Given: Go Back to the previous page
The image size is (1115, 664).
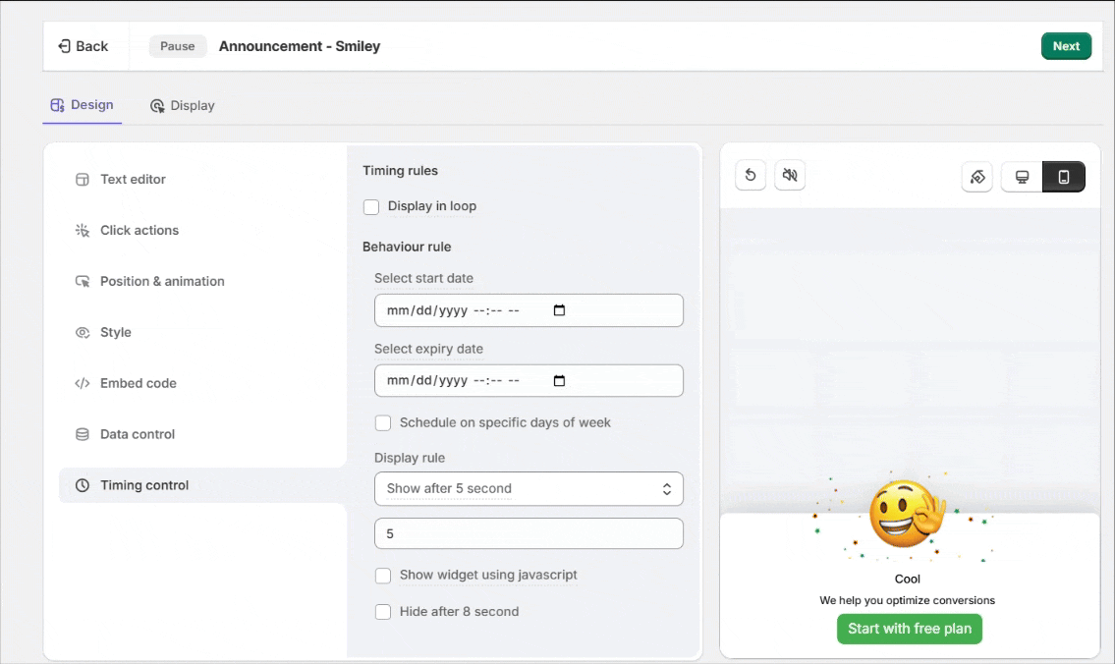Looking at the screenshot, I should [84, 46].
